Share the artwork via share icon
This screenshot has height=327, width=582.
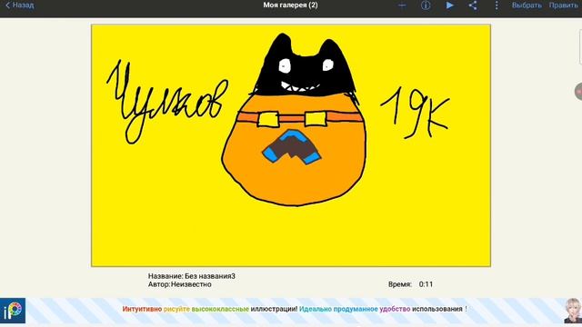click(473, 5)
